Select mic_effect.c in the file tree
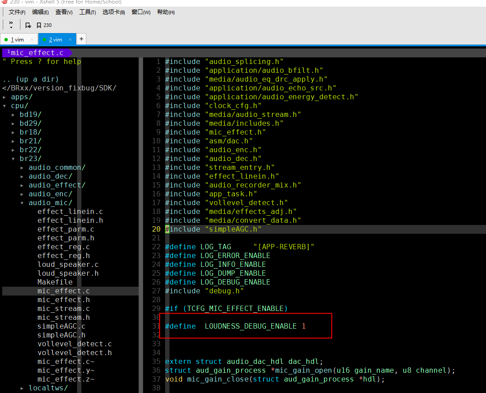The image size is (486, 393). [x=63, y=291]
